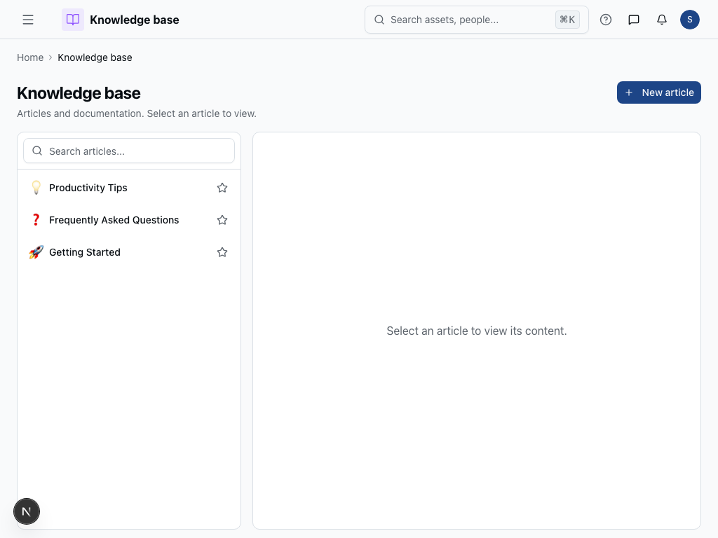The width and height of the screenshot is (718, 538).
Task: Go to Home via breadcrumb
Action: (30, 57)
